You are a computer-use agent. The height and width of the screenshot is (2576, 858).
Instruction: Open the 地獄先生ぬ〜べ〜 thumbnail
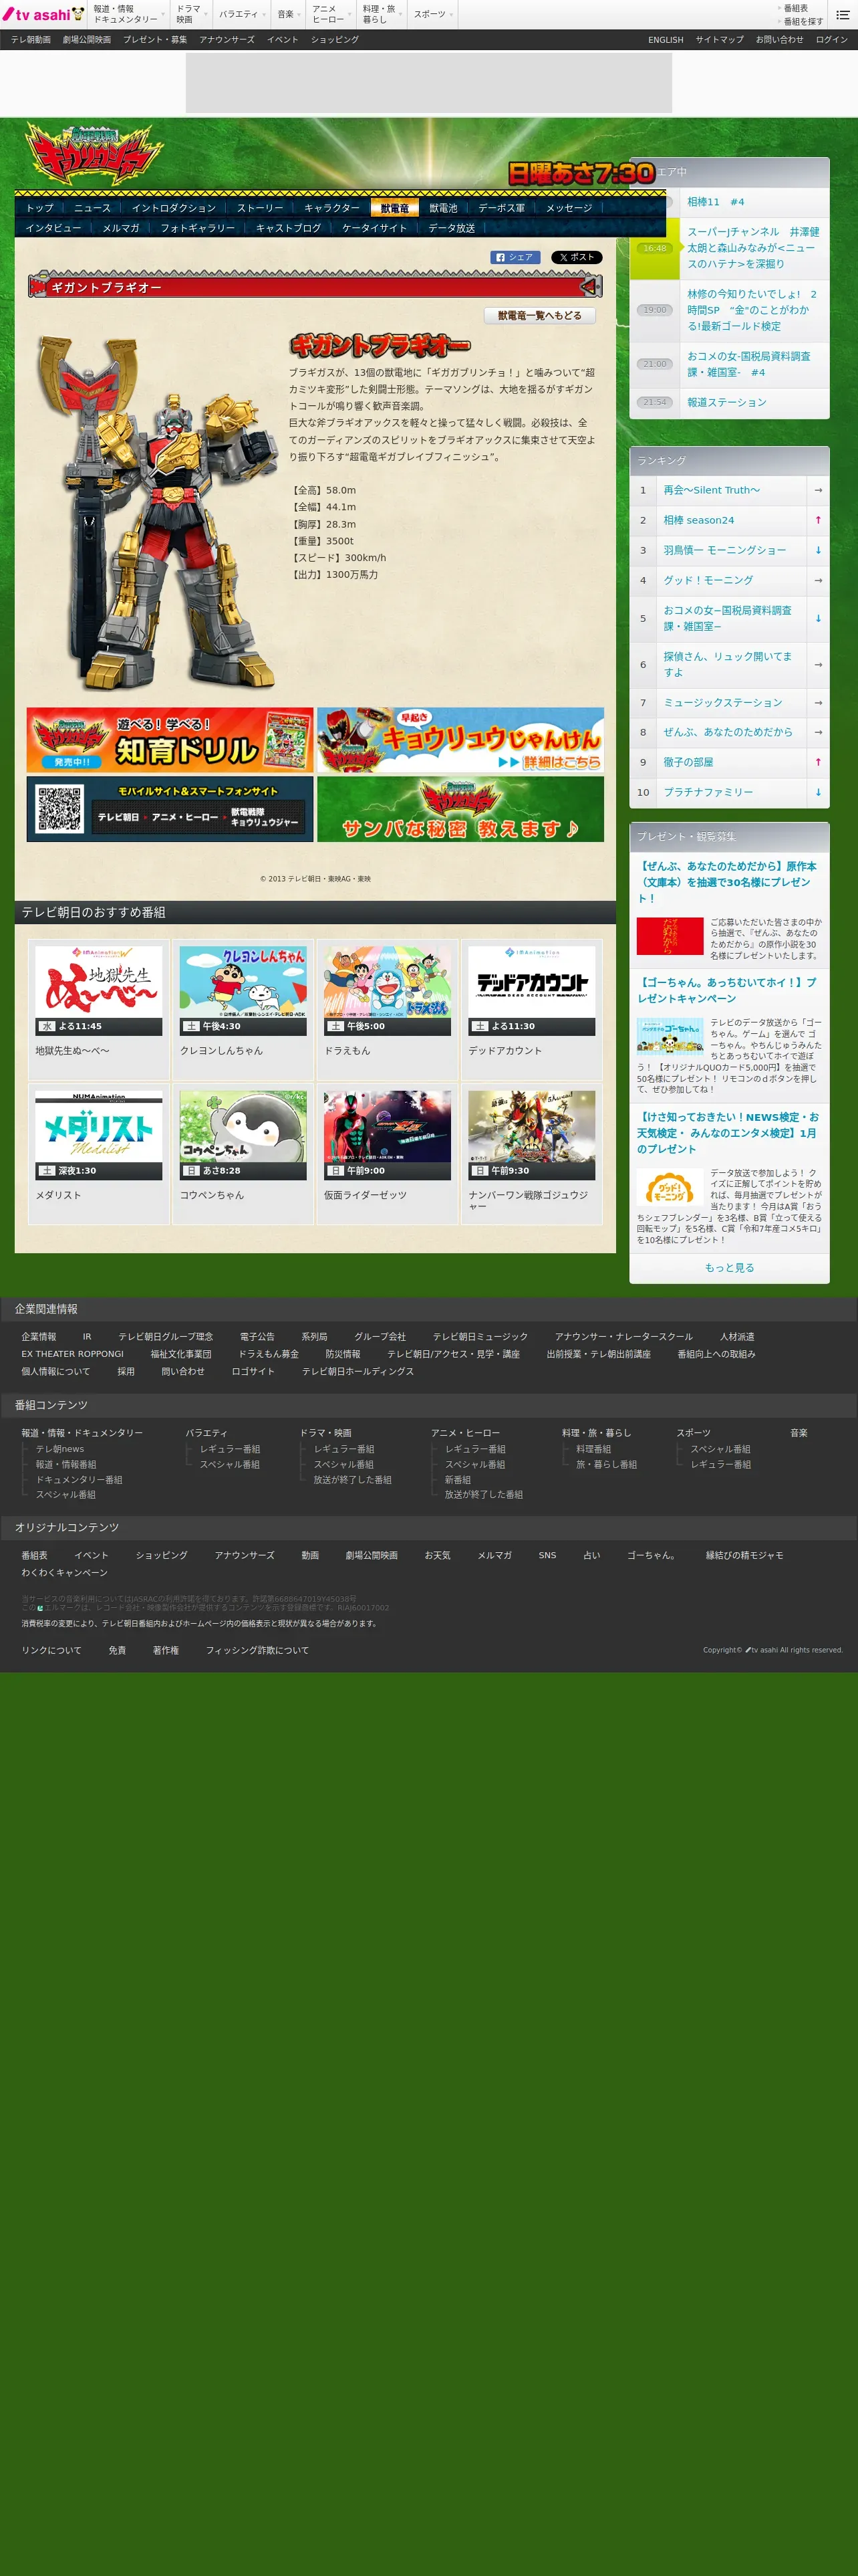point(99,990)
